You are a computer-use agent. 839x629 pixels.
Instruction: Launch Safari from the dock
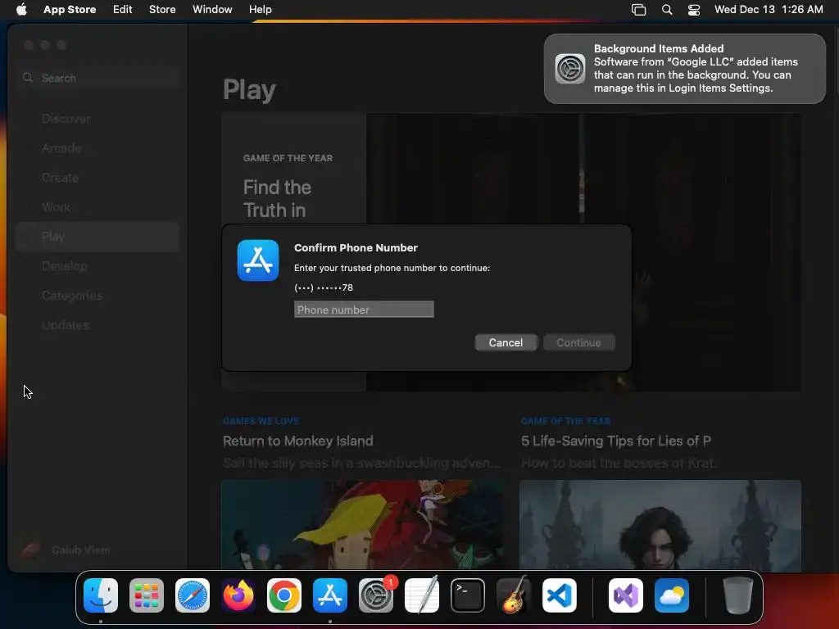coord(193,595)
